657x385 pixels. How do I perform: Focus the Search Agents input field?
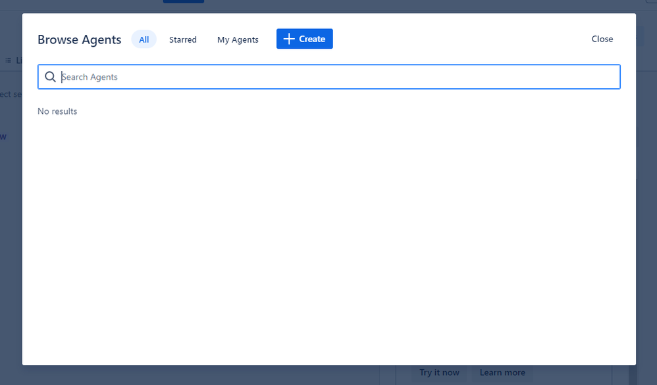pyautogui.click(x=329, y=76)
